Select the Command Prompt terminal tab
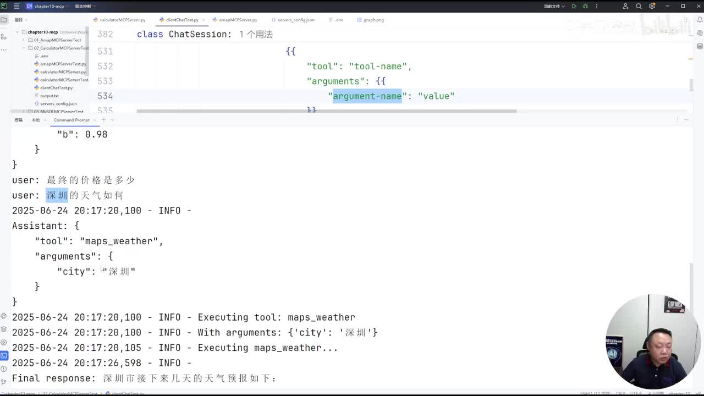The height and width of the screenshot is (396, 704). (71, 120)
